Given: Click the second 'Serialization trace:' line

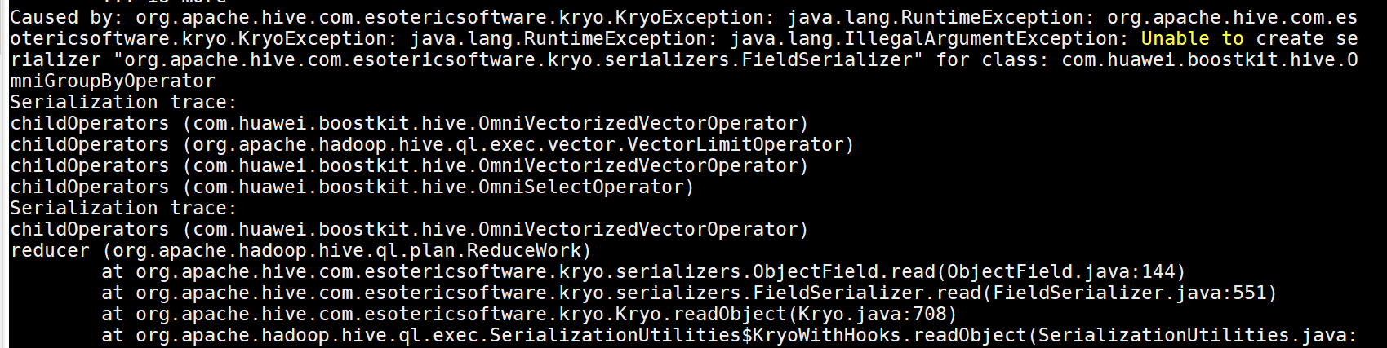Looking at the screenshot, I should click(123, 208).
